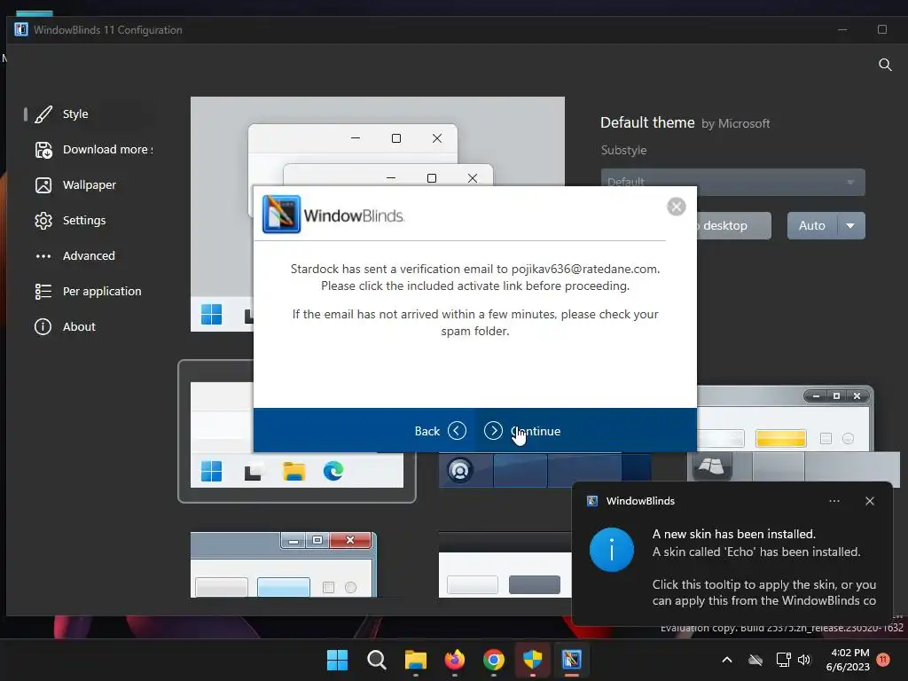This screenshot has height=681, width=908.
Task: Click the Settings gear icon
Action: (43, 221)
